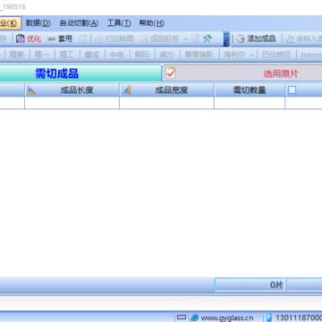322x322 pixels.
Task: Click 成品标签 label button
Action: tap(159, 38)
